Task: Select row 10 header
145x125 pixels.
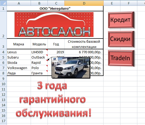Action: click(x=3, y=84)
